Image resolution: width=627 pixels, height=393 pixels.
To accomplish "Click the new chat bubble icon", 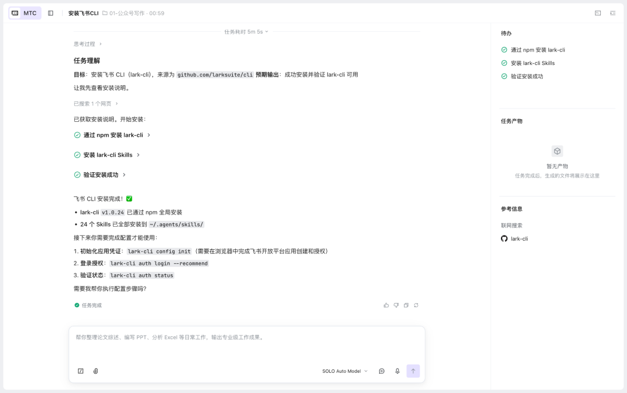I will [382, 371].
